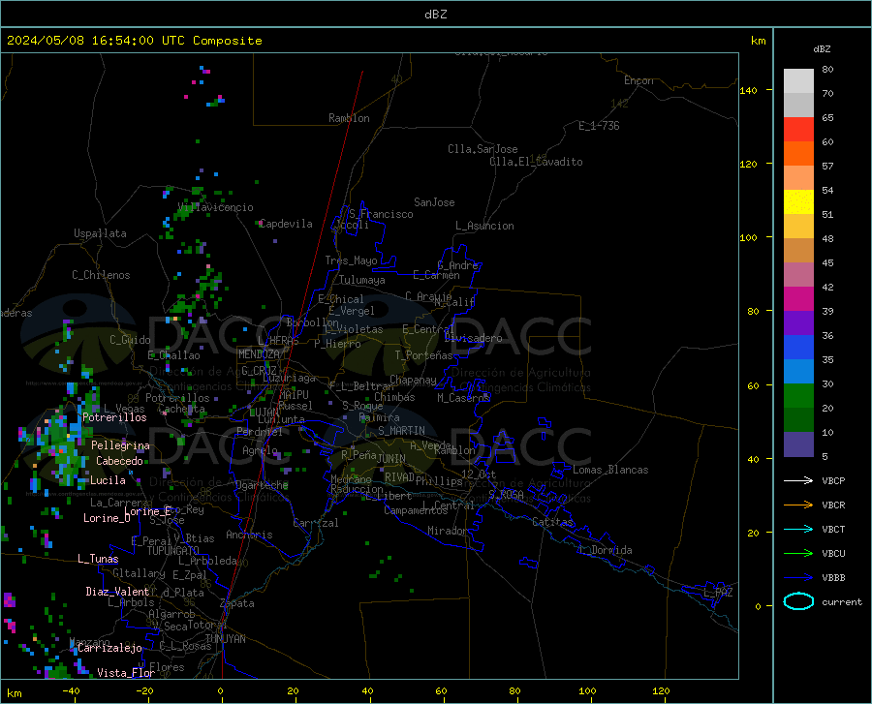The image size is (872, 704).
Task: Click the E_1-736 map label
Action: 599,126
